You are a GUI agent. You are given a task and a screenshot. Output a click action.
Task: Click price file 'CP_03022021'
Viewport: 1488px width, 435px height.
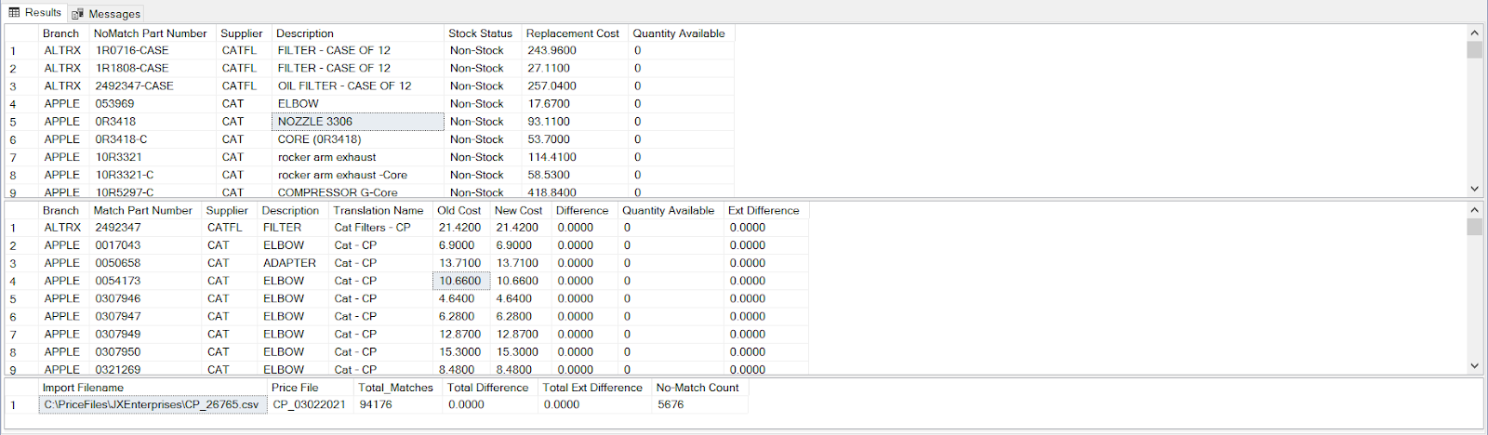click(311, 405)
